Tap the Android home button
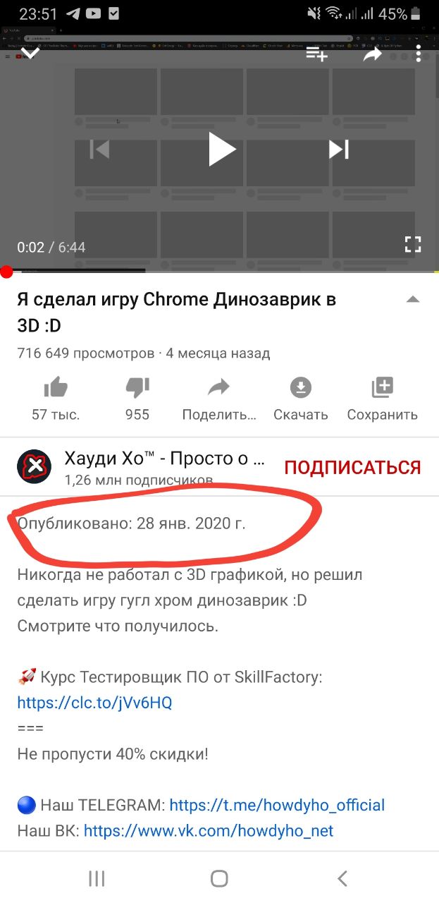Image resolution: width=439 pixels, height=903 pixels. tap(219, 878)
